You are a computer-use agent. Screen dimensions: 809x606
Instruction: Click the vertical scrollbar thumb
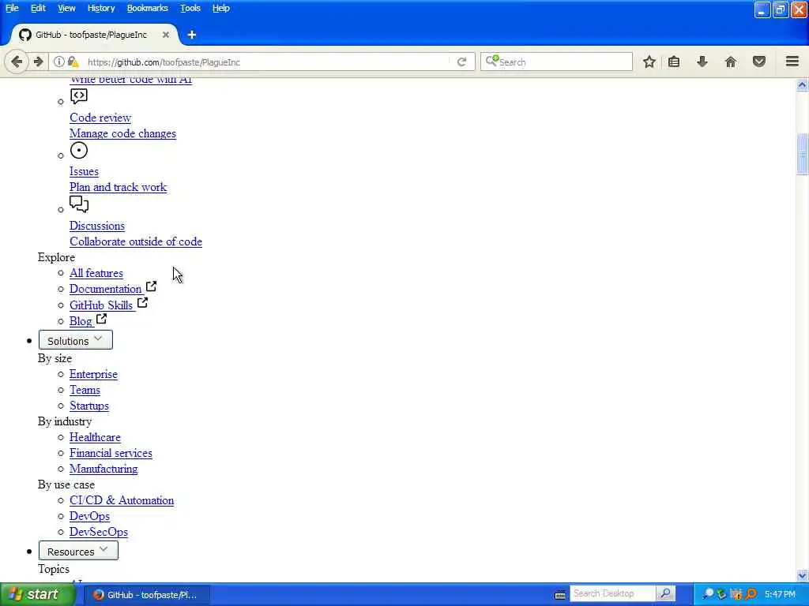pyautogui.click(x=802, y=155)
